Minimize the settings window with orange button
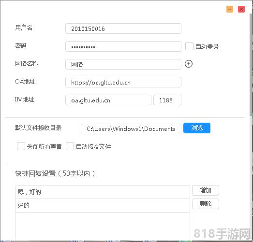This screenshot has width=253, height=242. pos(230,9)
